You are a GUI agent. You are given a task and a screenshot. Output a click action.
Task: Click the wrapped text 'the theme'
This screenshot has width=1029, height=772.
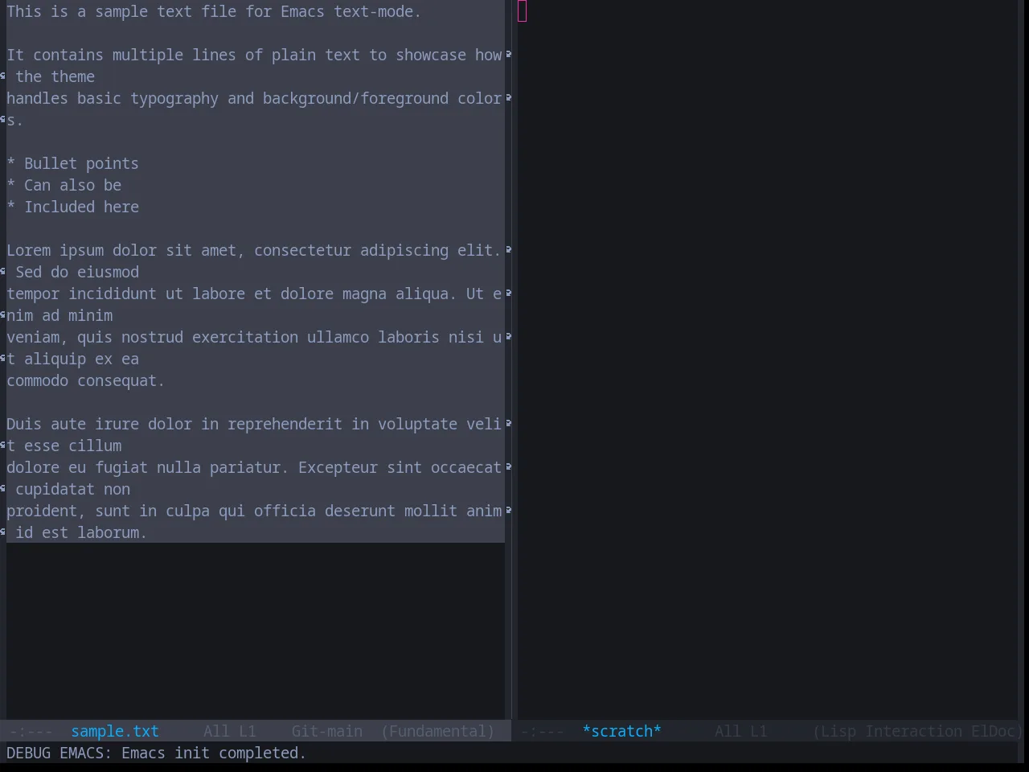(x=55, y=76)
